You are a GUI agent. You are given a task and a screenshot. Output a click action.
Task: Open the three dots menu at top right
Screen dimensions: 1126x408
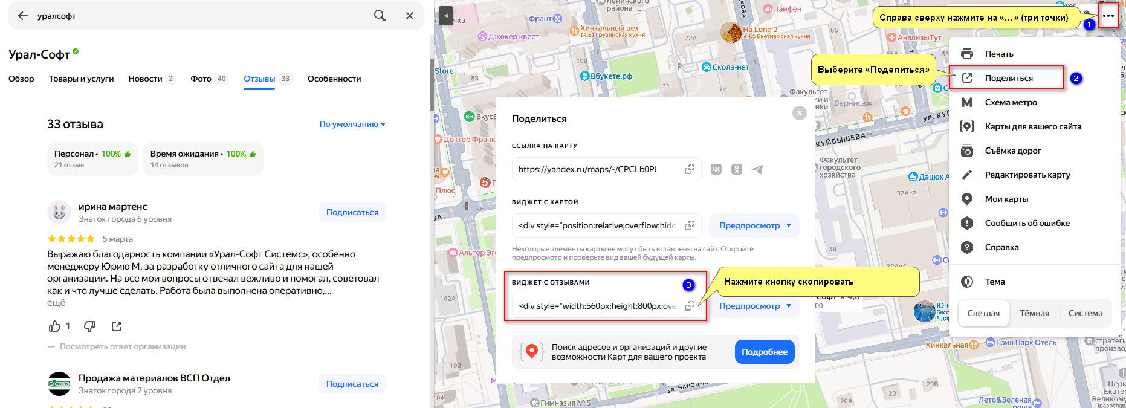(x=1108, y=16)
